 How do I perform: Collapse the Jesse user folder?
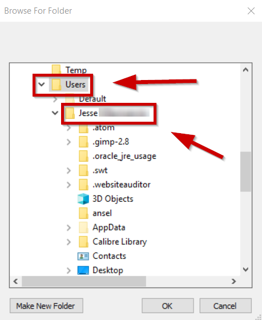(55, 113)
